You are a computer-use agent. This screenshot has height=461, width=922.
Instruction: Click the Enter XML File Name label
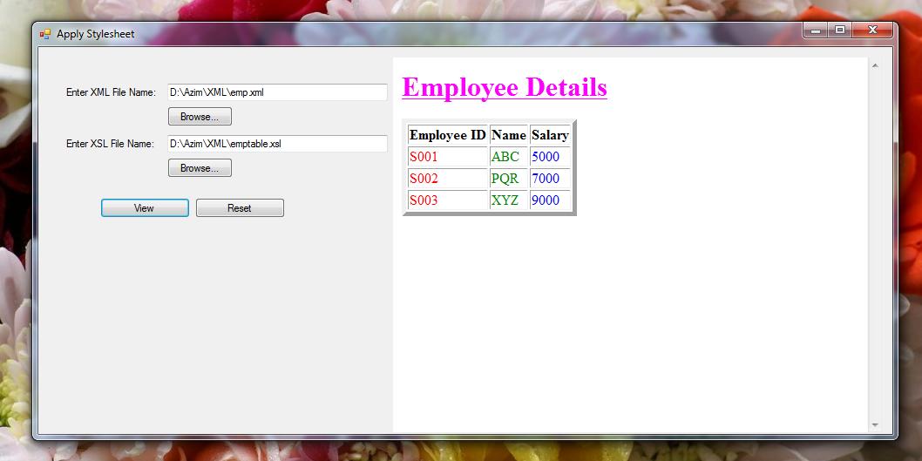[112, 92]
